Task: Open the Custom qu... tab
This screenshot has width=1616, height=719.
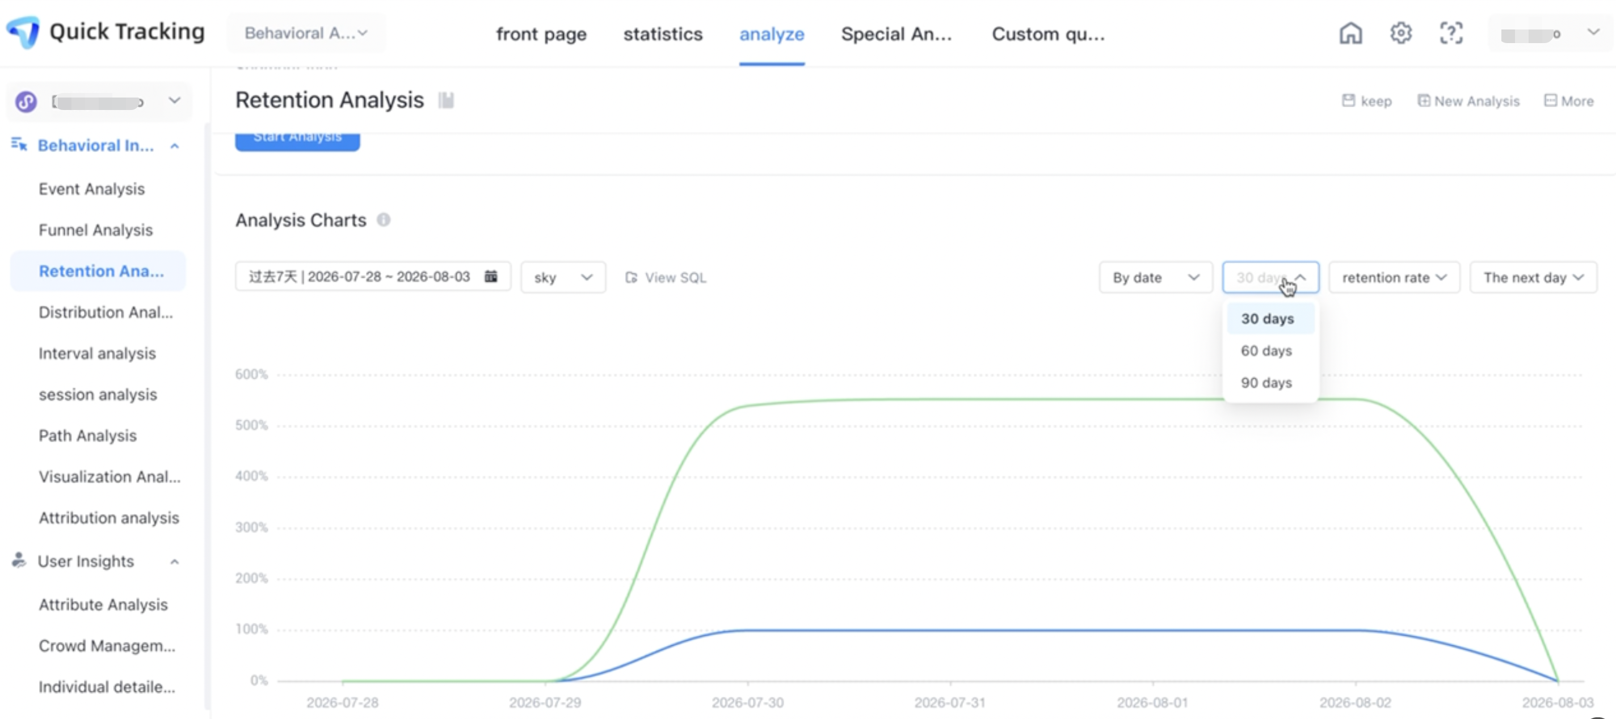Action: [x=1048, y=34]
